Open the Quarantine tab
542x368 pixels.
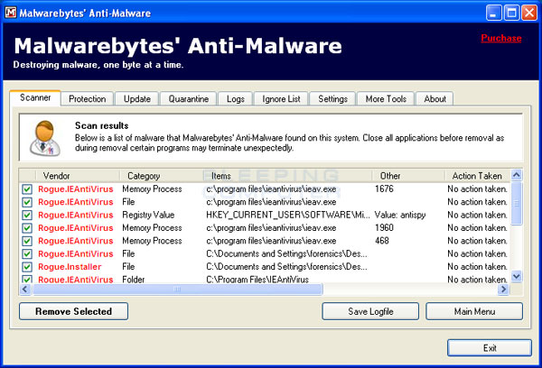pyautogui.click(x=189, y=99)
